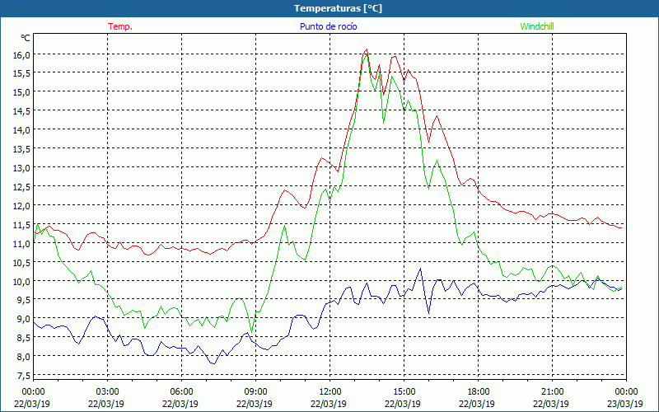The width and height of the screenshot is (659, 412).
Task: Click the red Temp. legend label
Action: point(120,26)
